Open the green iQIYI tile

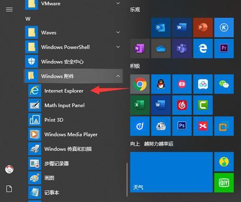click(224, 183)
